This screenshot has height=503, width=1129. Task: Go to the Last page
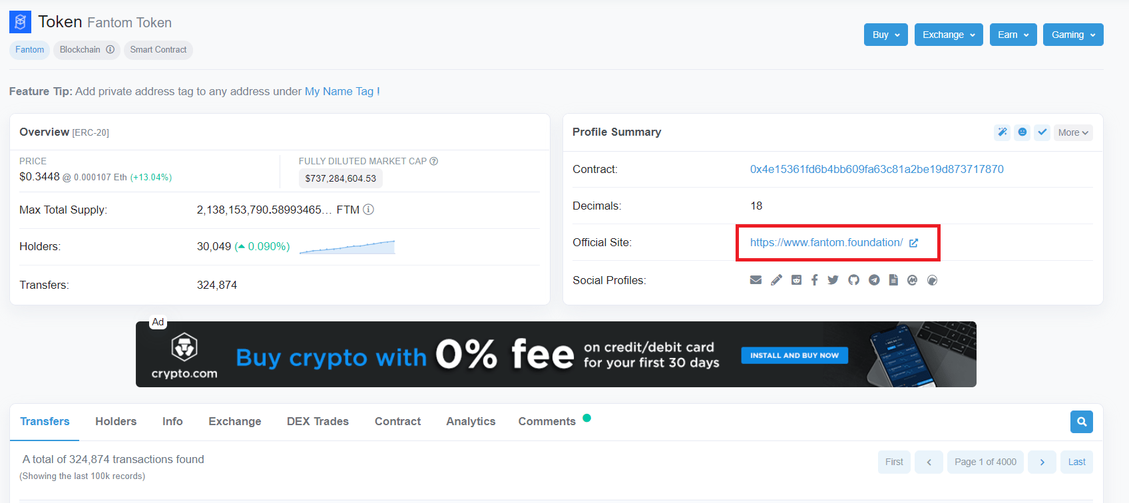1076,462
